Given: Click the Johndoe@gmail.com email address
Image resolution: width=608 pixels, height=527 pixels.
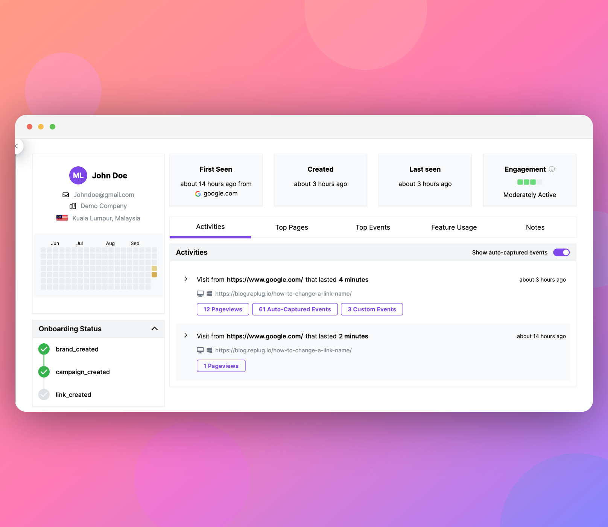Looking at the screenshot, I should pyautogui.click(x=104, y=195).
